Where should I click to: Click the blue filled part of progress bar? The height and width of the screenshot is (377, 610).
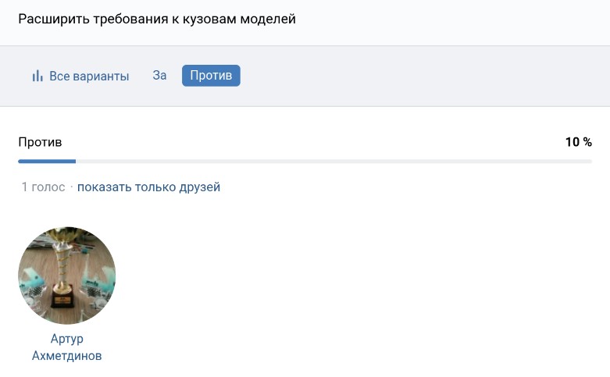[x=47, y=162]
